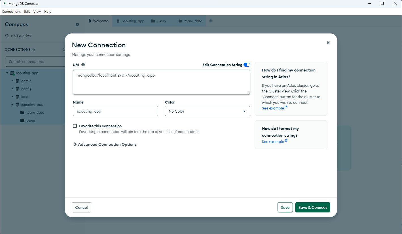The width and height of the screenshot is (402, 234).
Task: Open a new tab with plus icon
Action: pos(211,21)
